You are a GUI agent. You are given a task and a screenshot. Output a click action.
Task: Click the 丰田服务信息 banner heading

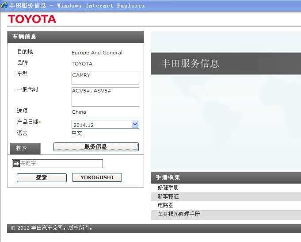tap(190, 63)
